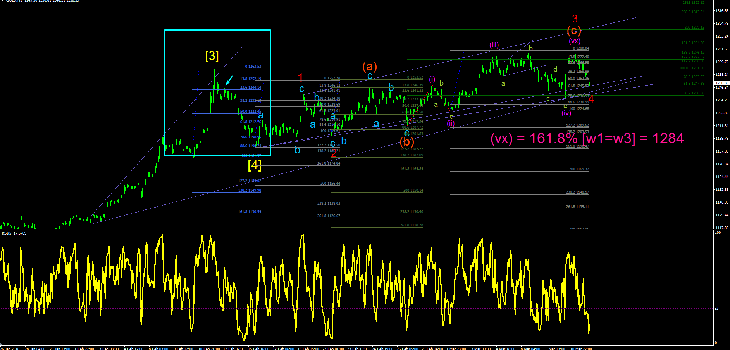Viewport: 730px width, 350px height.
Task: Select the '261.8 1118.20' Fibonacci level label
Action: click(x=412, y=225)
